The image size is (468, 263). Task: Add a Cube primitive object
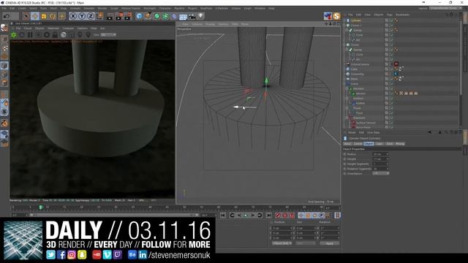coord(140,16)
